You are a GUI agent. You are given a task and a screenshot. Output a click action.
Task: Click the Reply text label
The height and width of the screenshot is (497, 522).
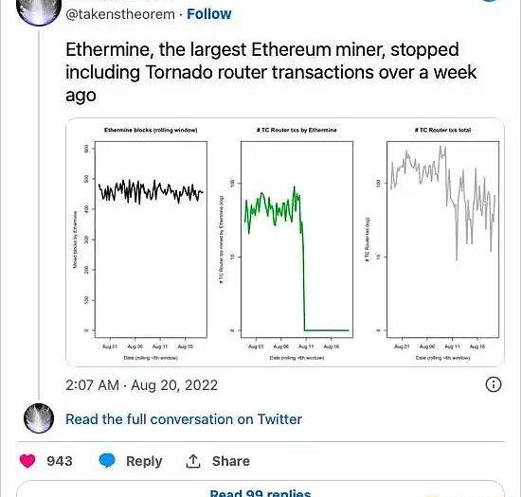tap(144, 461)
